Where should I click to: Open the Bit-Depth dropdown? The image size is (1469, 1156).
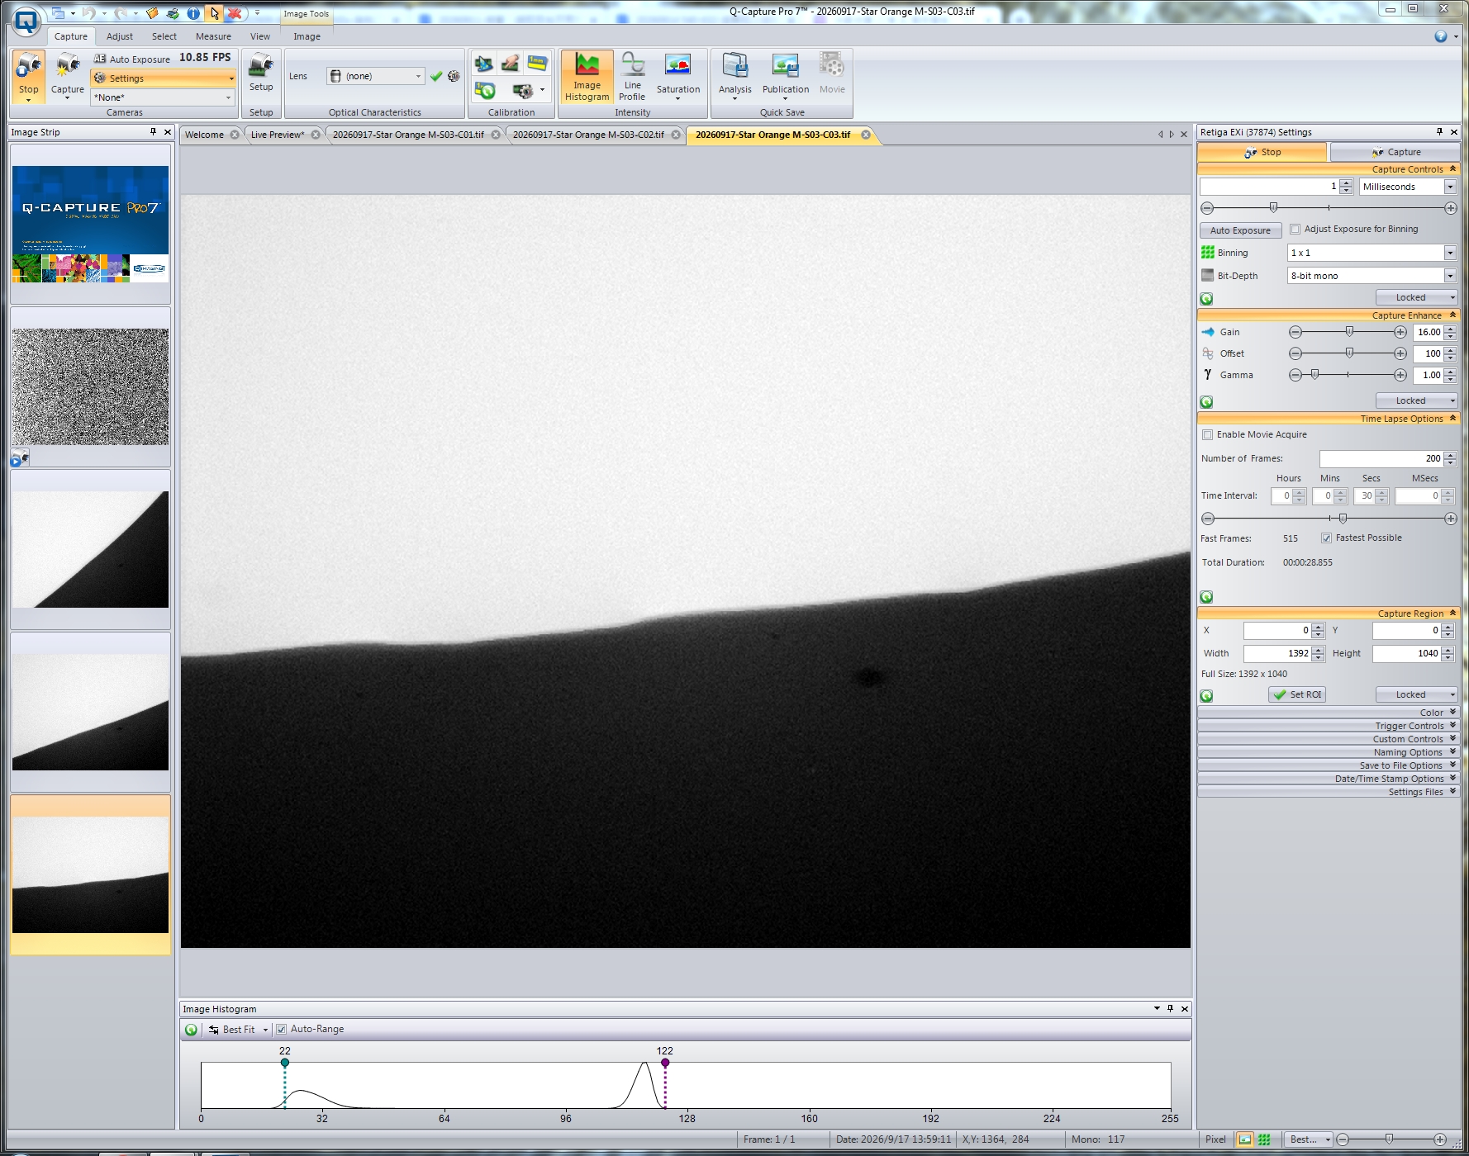(1450, 276)
